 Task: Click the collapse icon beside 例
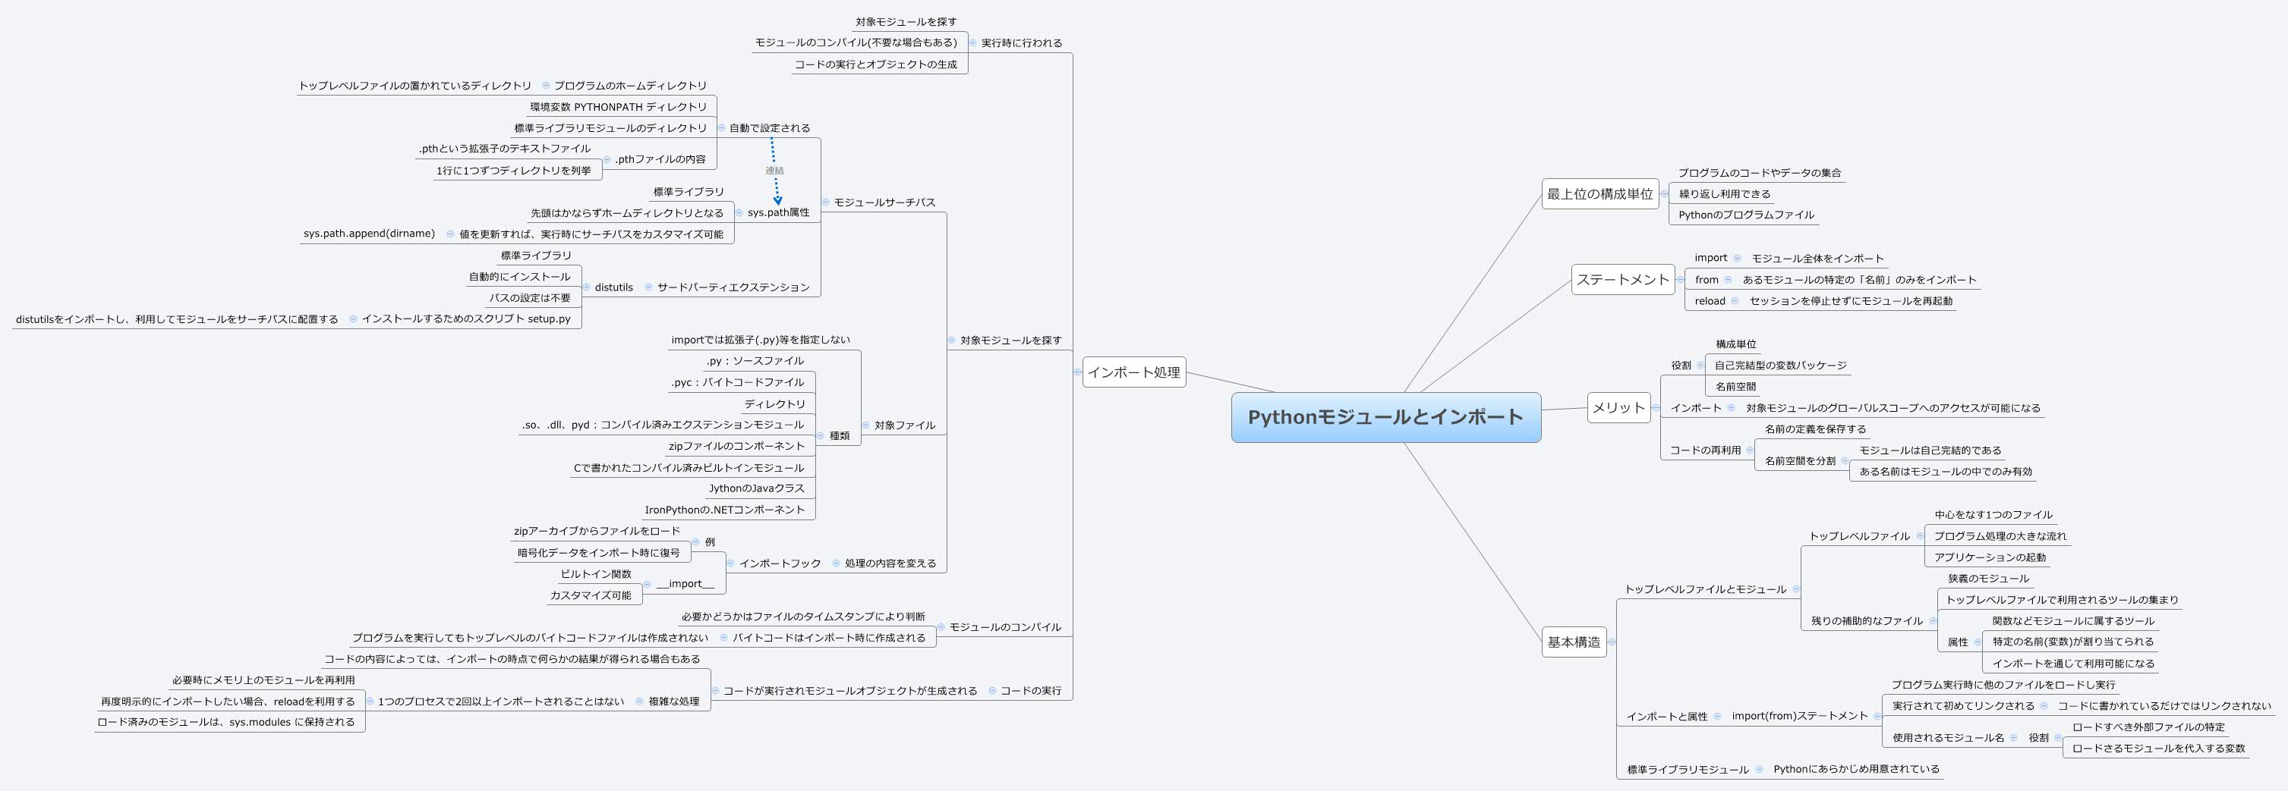695,542
